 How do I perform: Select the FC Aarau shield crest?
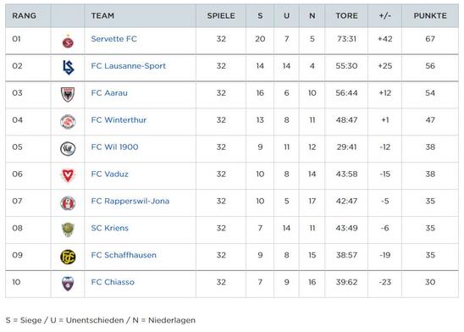click(x=68, y=94)
